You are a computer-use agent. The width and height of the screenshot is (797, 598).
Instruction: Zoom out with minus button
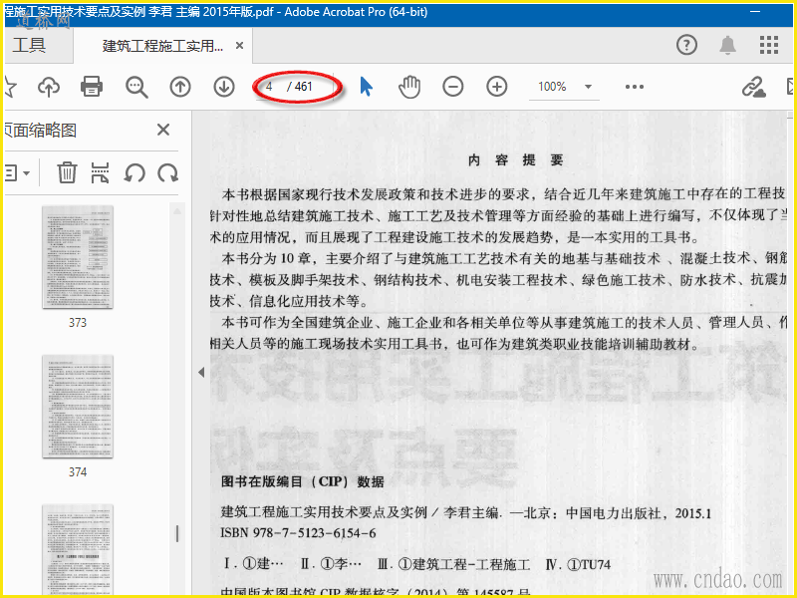453,87
